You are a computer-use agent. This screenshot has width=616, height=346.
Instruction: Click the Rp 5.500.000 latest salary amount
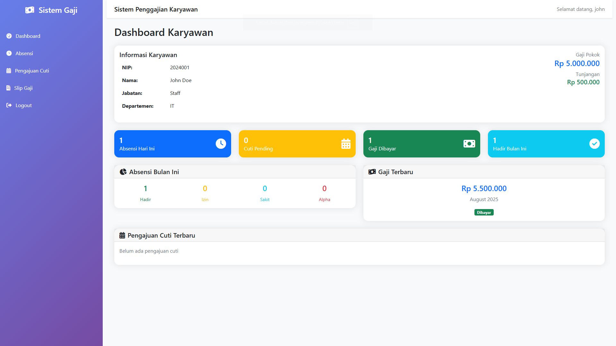coord(484,189)
